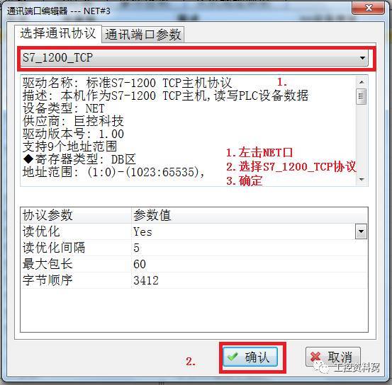Click scroll down arrow in description box

[x=362, y=179]
